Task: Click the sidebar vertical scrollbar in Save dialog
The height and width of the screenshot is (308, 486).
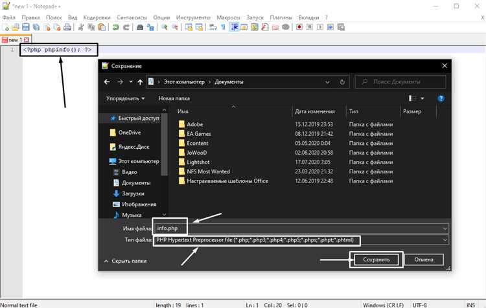Action: point(164,144)
